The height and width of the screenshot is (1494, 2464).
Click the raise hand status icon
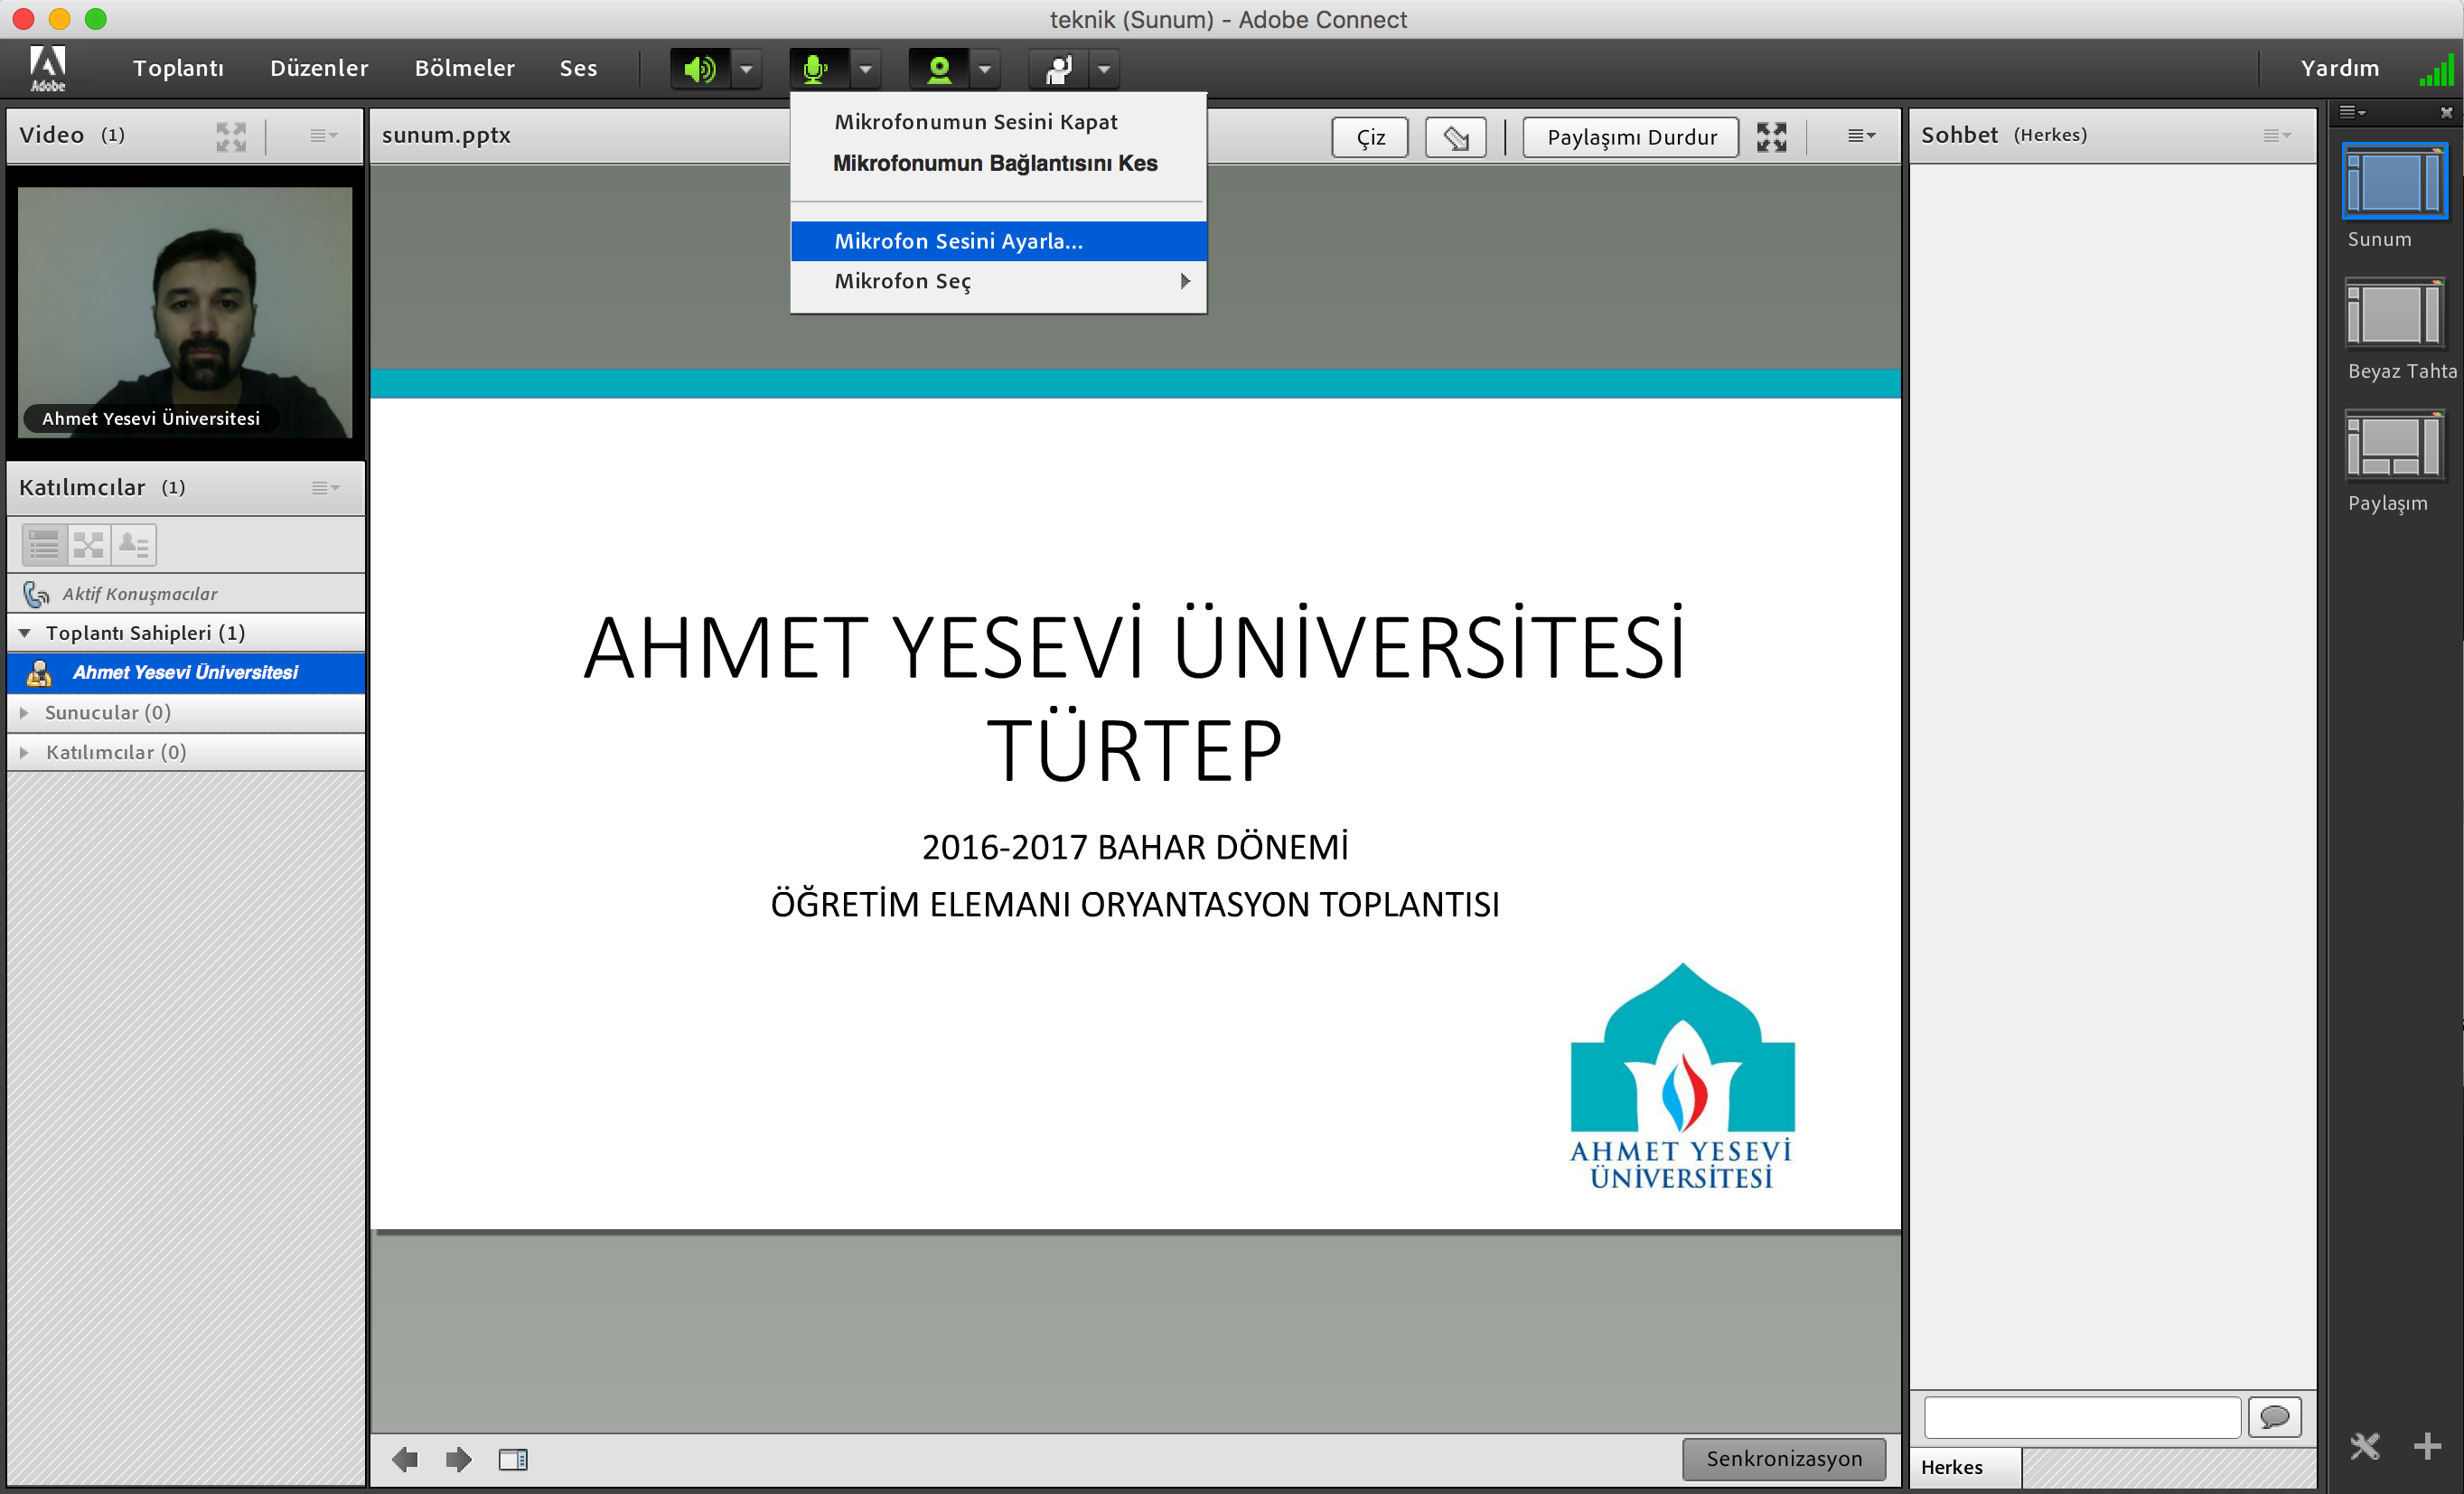pos(1058,69)
